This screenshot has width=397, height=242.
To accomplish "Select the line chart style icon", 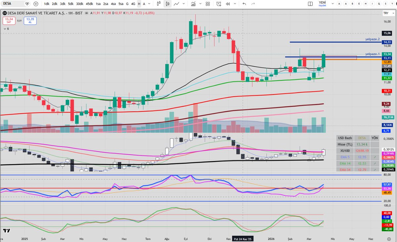I will point(176,4).
